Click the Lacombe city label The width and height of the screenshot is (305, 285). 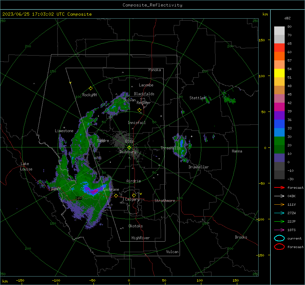coord(146,85)
